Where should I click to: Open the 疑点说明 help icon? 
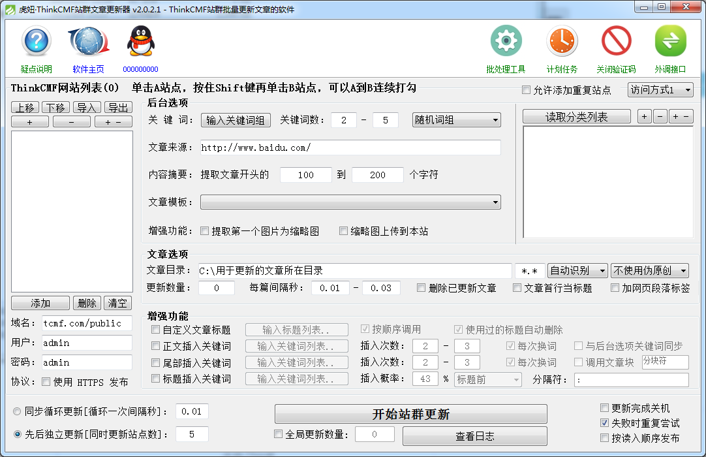point(36,41)
